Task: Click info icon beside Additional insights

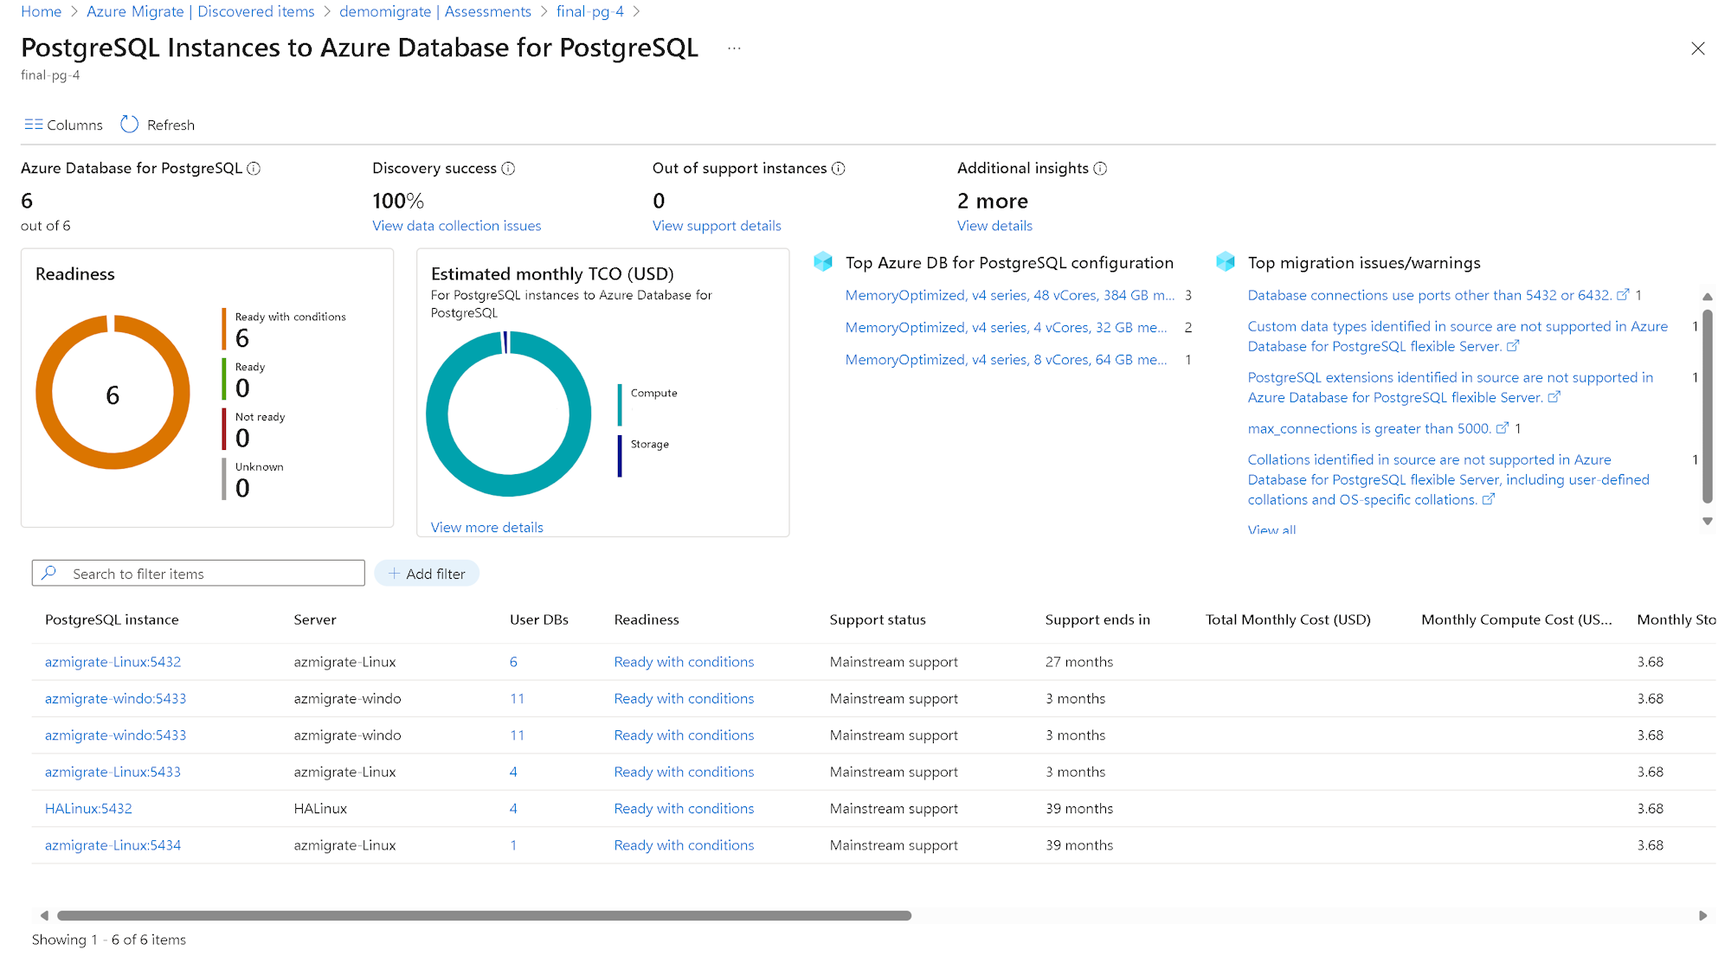Action: 1100,169
